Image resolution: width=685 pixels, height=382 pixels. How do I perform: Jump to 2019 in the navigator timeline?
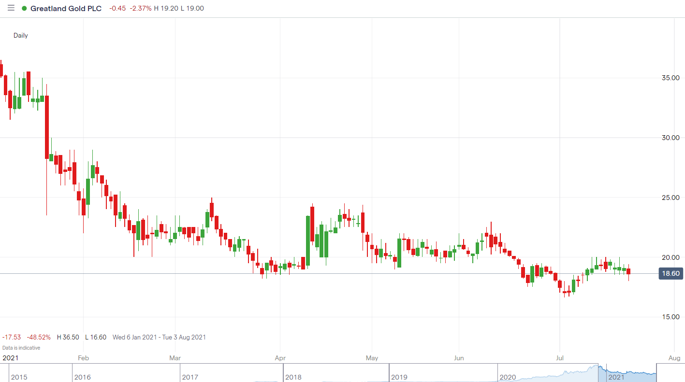[399, 377]
